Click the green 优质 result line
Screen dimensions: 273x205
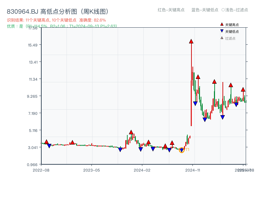click(x=62, y=26)
